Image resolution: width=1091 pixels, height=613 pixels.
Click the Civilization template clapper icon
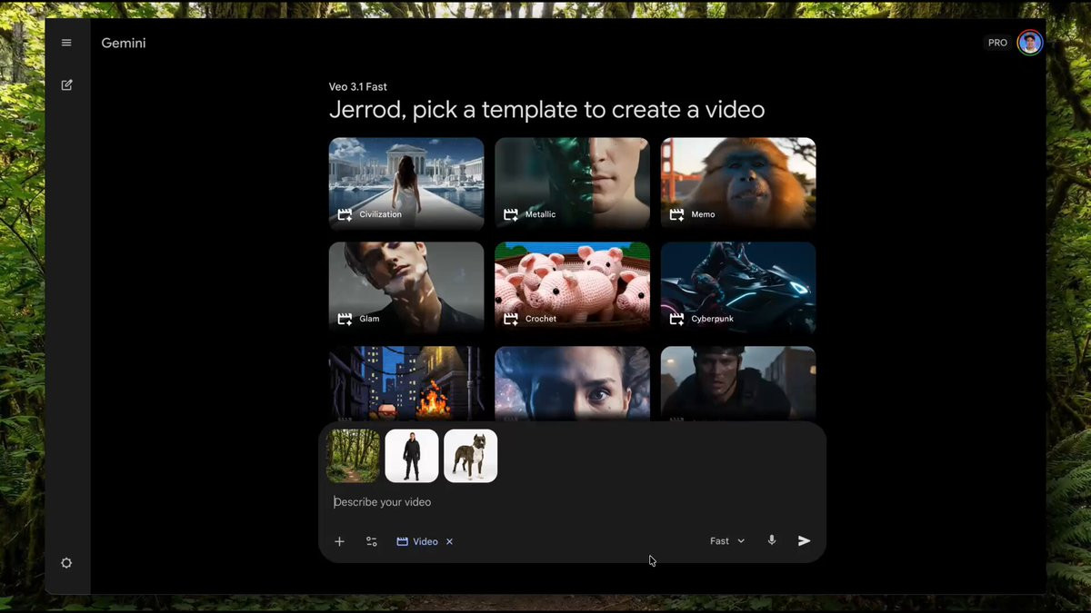(x=345, y=215)
